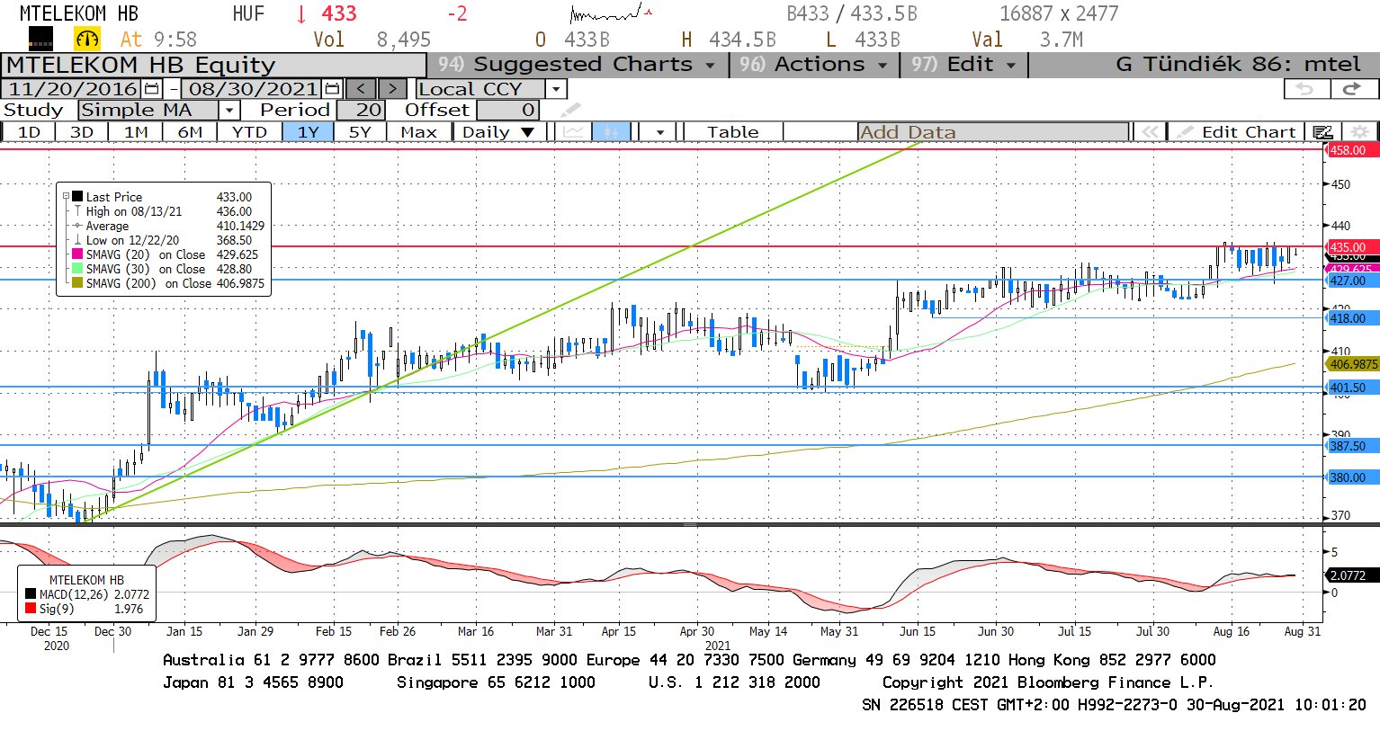Screen dimensions: 1380x731
Task: Select the 1Y range tab
Action: click(309, 132)
